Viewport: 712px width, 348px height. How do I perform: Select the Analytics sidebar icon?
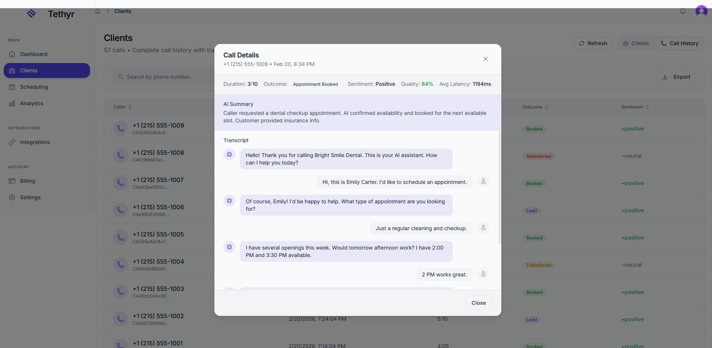12,103
